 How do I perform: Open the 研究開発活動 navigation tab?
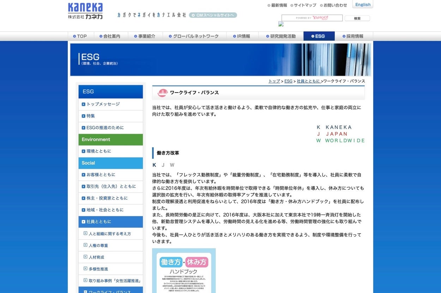point(280,36)
